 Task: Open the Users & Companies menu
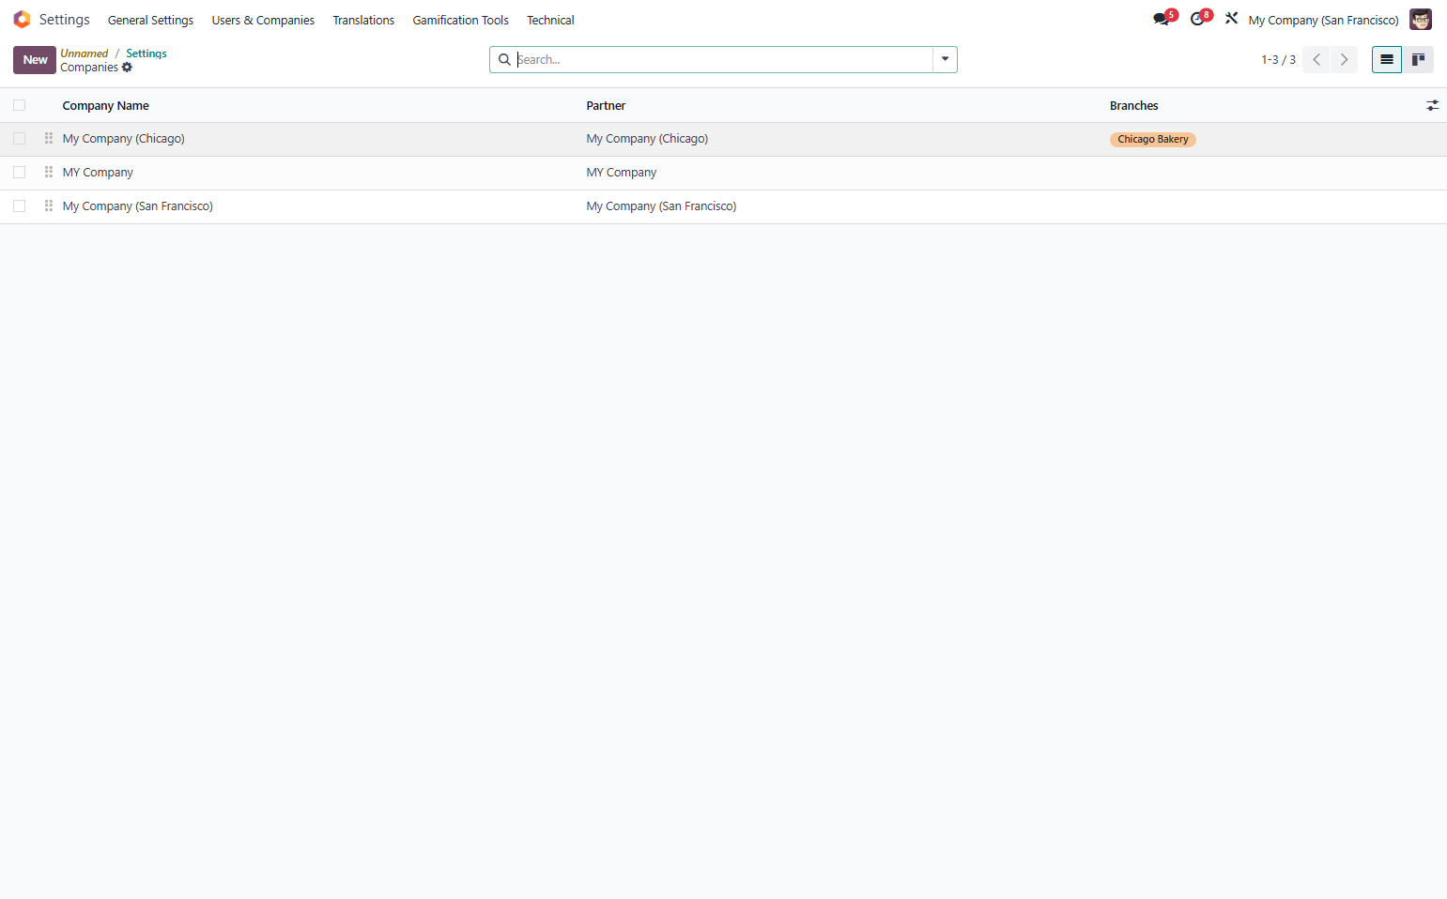coord(263,21)
